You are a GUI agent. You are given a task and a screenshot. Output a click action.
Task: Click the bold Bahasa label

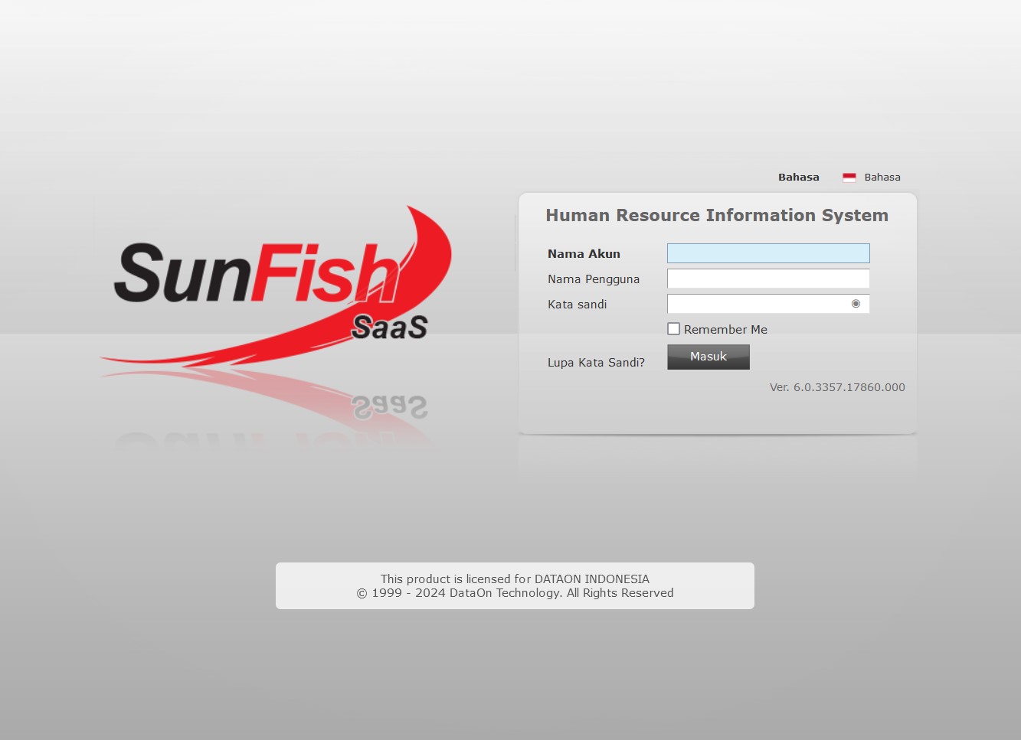pos(799,177)
